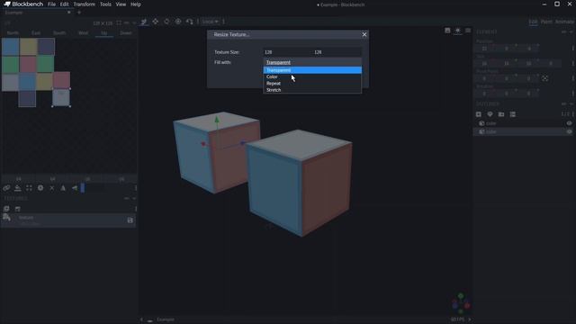
Task: Click the selected gray UV face
Action: pos(61,98)
